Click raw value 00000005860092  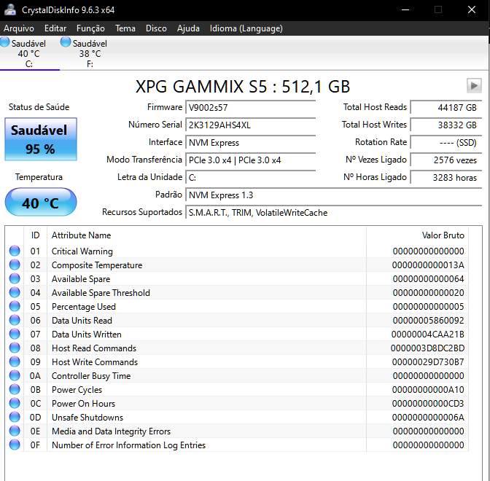(x=428, y=321)
